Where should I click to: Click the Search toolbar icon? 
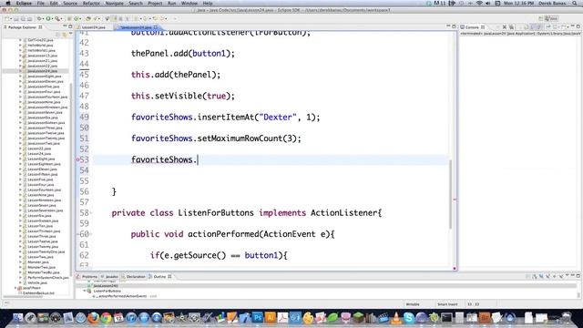point(97,18)
